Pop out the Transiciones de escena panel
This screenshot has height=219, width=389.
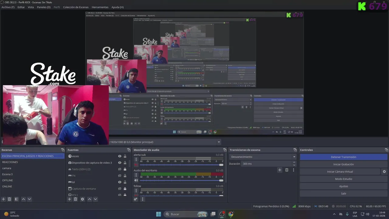pos(295,150)
